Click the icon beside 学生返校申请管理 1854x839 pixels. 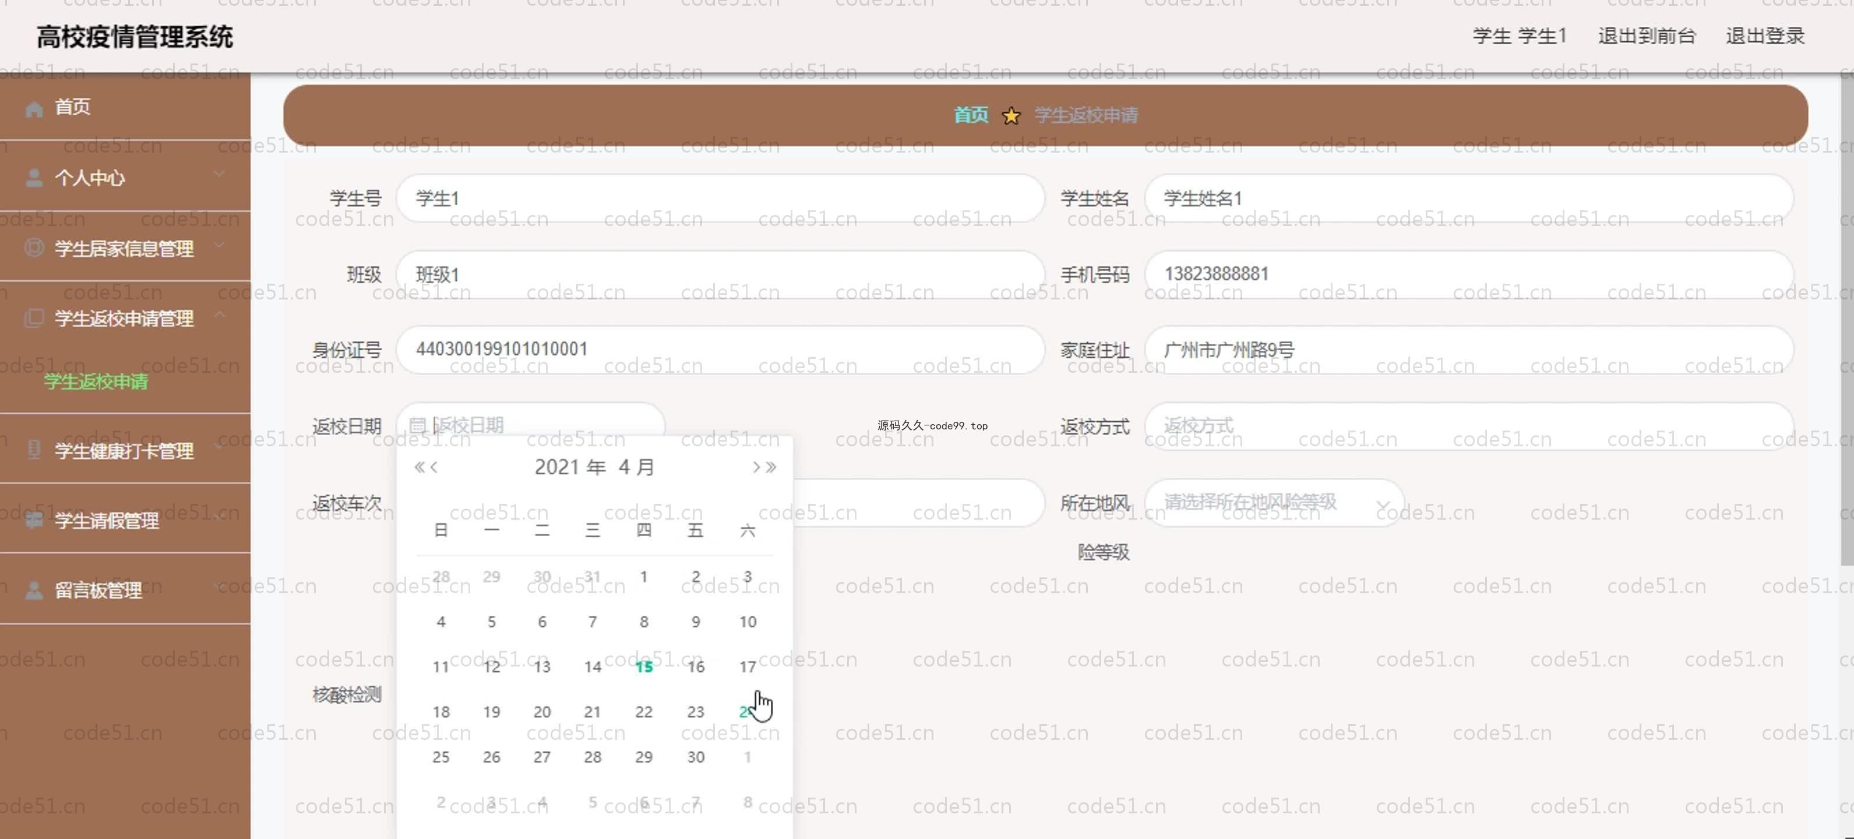(34, 318)
